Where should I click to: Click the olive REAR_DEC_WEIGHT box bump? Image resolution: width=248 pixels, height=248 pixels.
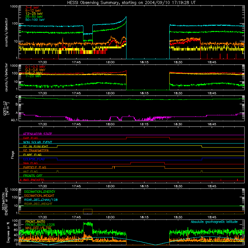tap(88, 211)
